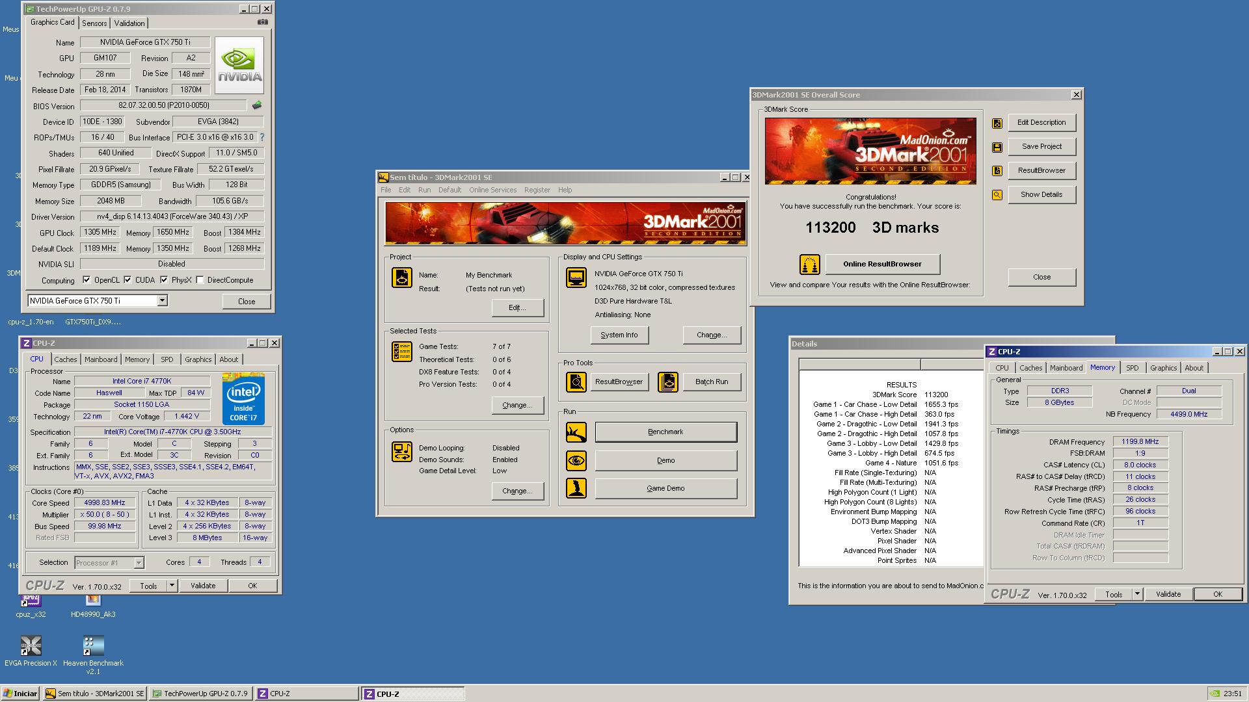
Task: Click the Online ResultBrowser trophy icon
Action: (x=809, y=265)
